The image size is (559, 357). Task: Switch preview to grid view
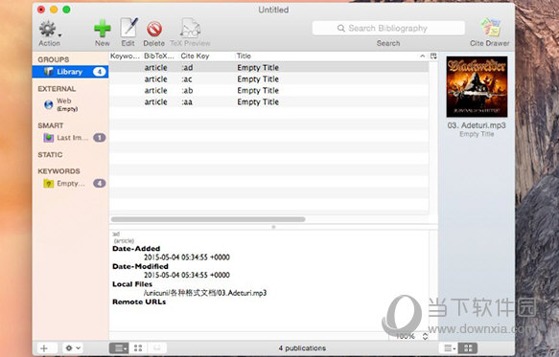(138, 348)
